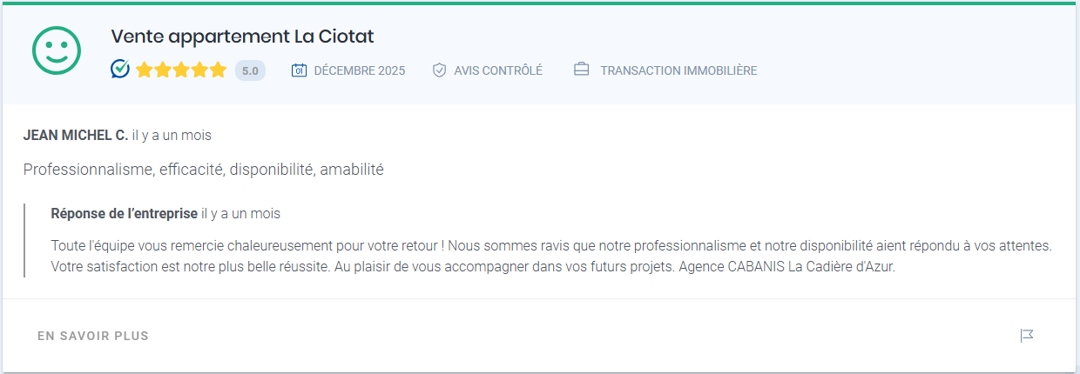Click the first yellow rating star
This screenshot has width=1080, height=374.
tap(145, 70)
